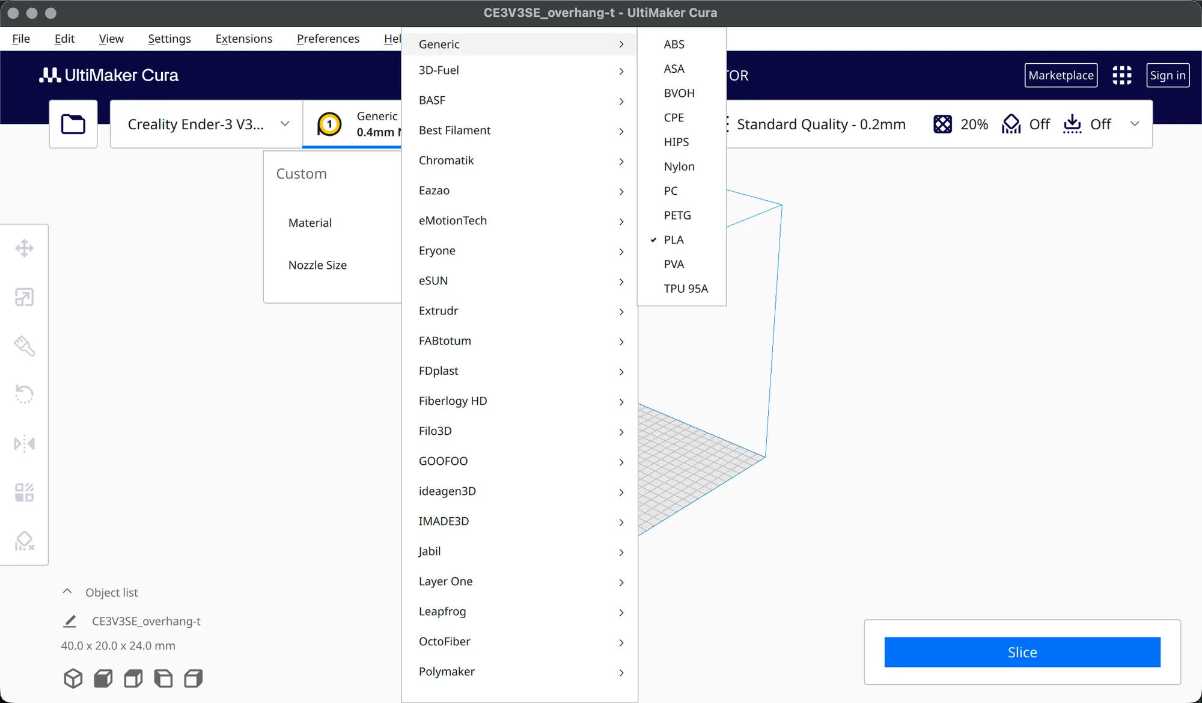Select the Mirror tool in the sidebar
The image size is (1202, 703).
pos(24,444)
